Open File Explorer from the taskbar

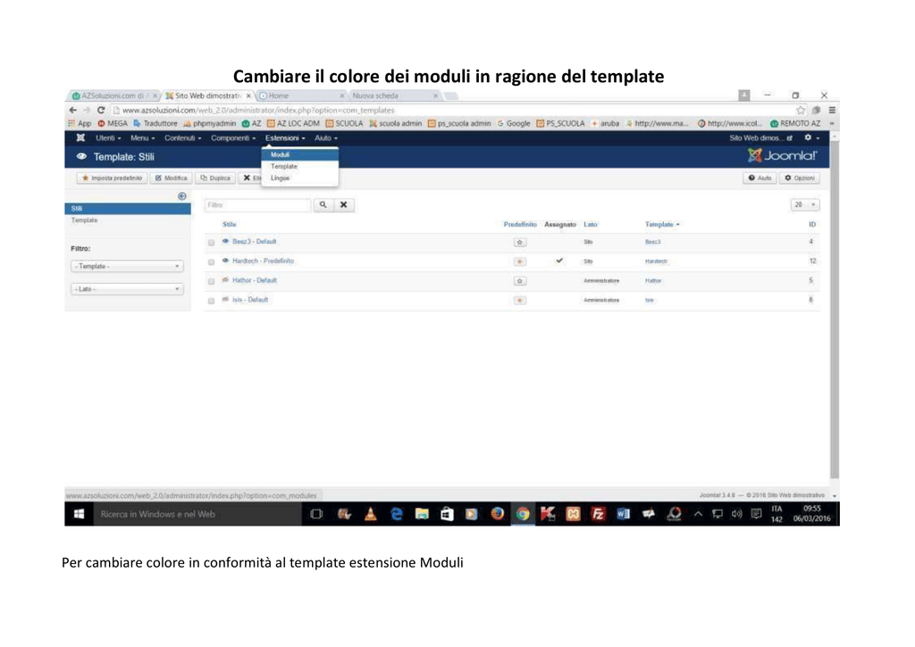click(x=422, y=514)
